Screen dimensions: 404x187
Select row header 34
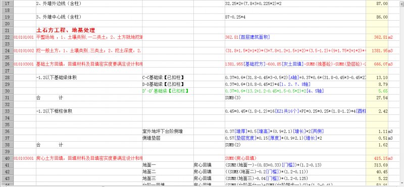(x=7, y=118)
